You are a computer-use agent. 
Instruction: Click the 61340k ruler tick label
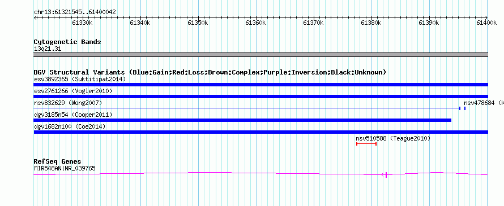coord(140,23)
